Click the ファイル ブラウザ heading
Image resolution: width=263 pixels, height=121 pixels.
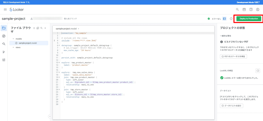21,30
